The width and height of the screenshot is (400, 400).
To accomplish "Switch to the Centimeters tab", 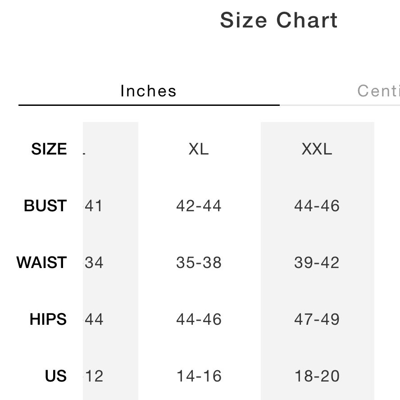I will 381,91.
